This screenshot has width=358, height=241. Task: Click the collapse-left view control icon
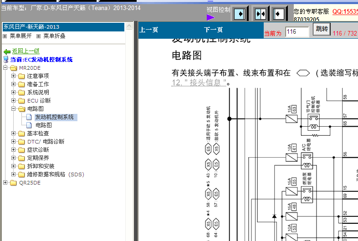click(x=279, y=14)
